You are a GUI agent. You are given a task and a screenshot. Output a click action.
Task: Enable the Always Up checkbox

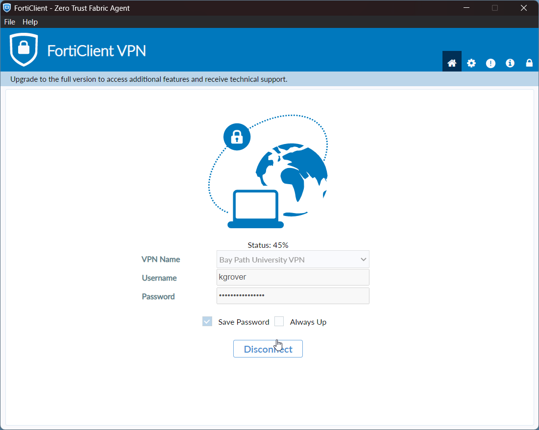279,322
